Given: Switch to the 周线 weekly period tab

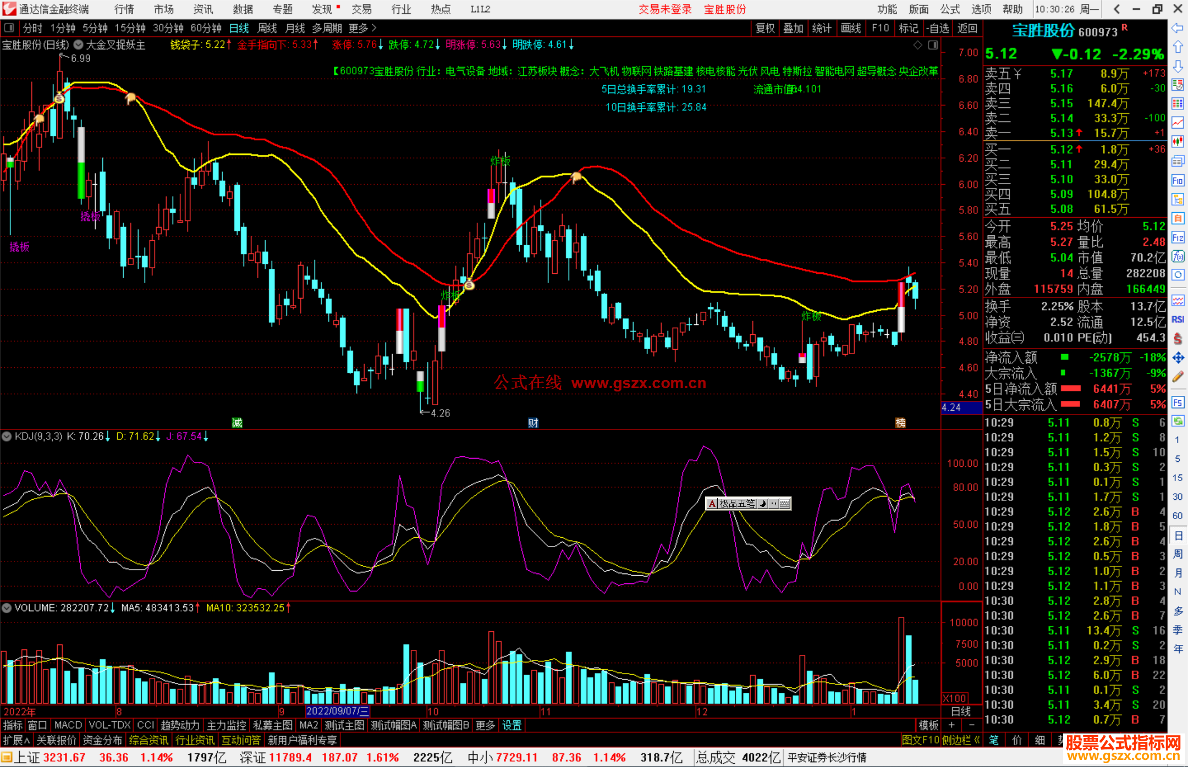Looking at the screenshot, I should click(267, 28).
